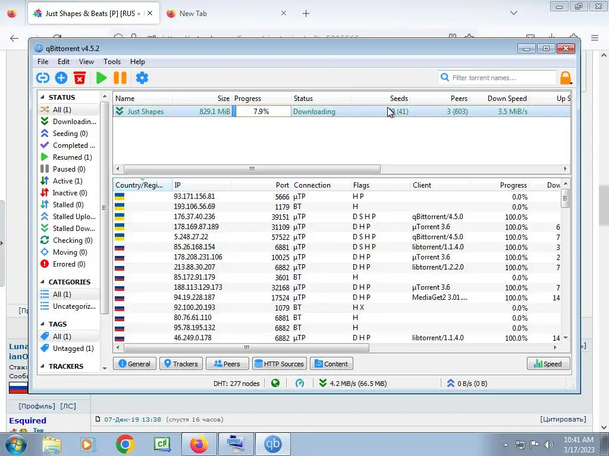Sort peers by Country/Region column
This screenshot has width=609, height=456.
(143, 185)
